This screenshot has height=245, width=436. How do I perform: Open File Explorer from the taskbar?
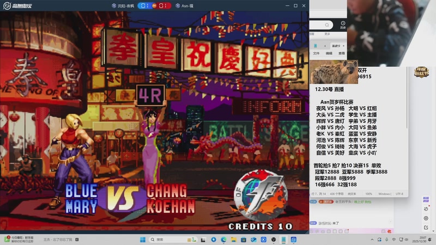click(x=234, y=240)
